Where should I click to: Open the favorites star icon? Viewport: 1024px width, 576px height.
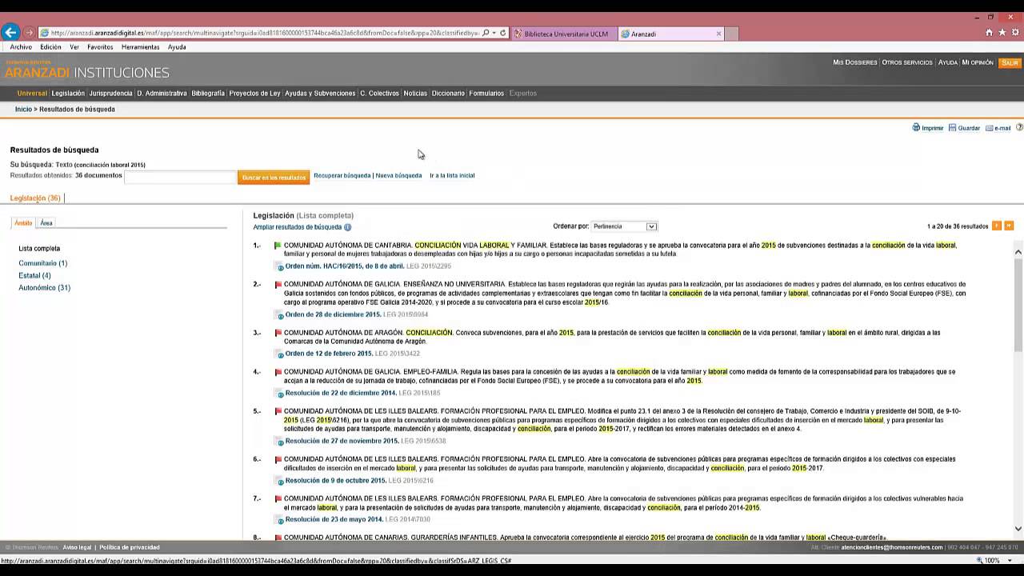point(1002,33)
